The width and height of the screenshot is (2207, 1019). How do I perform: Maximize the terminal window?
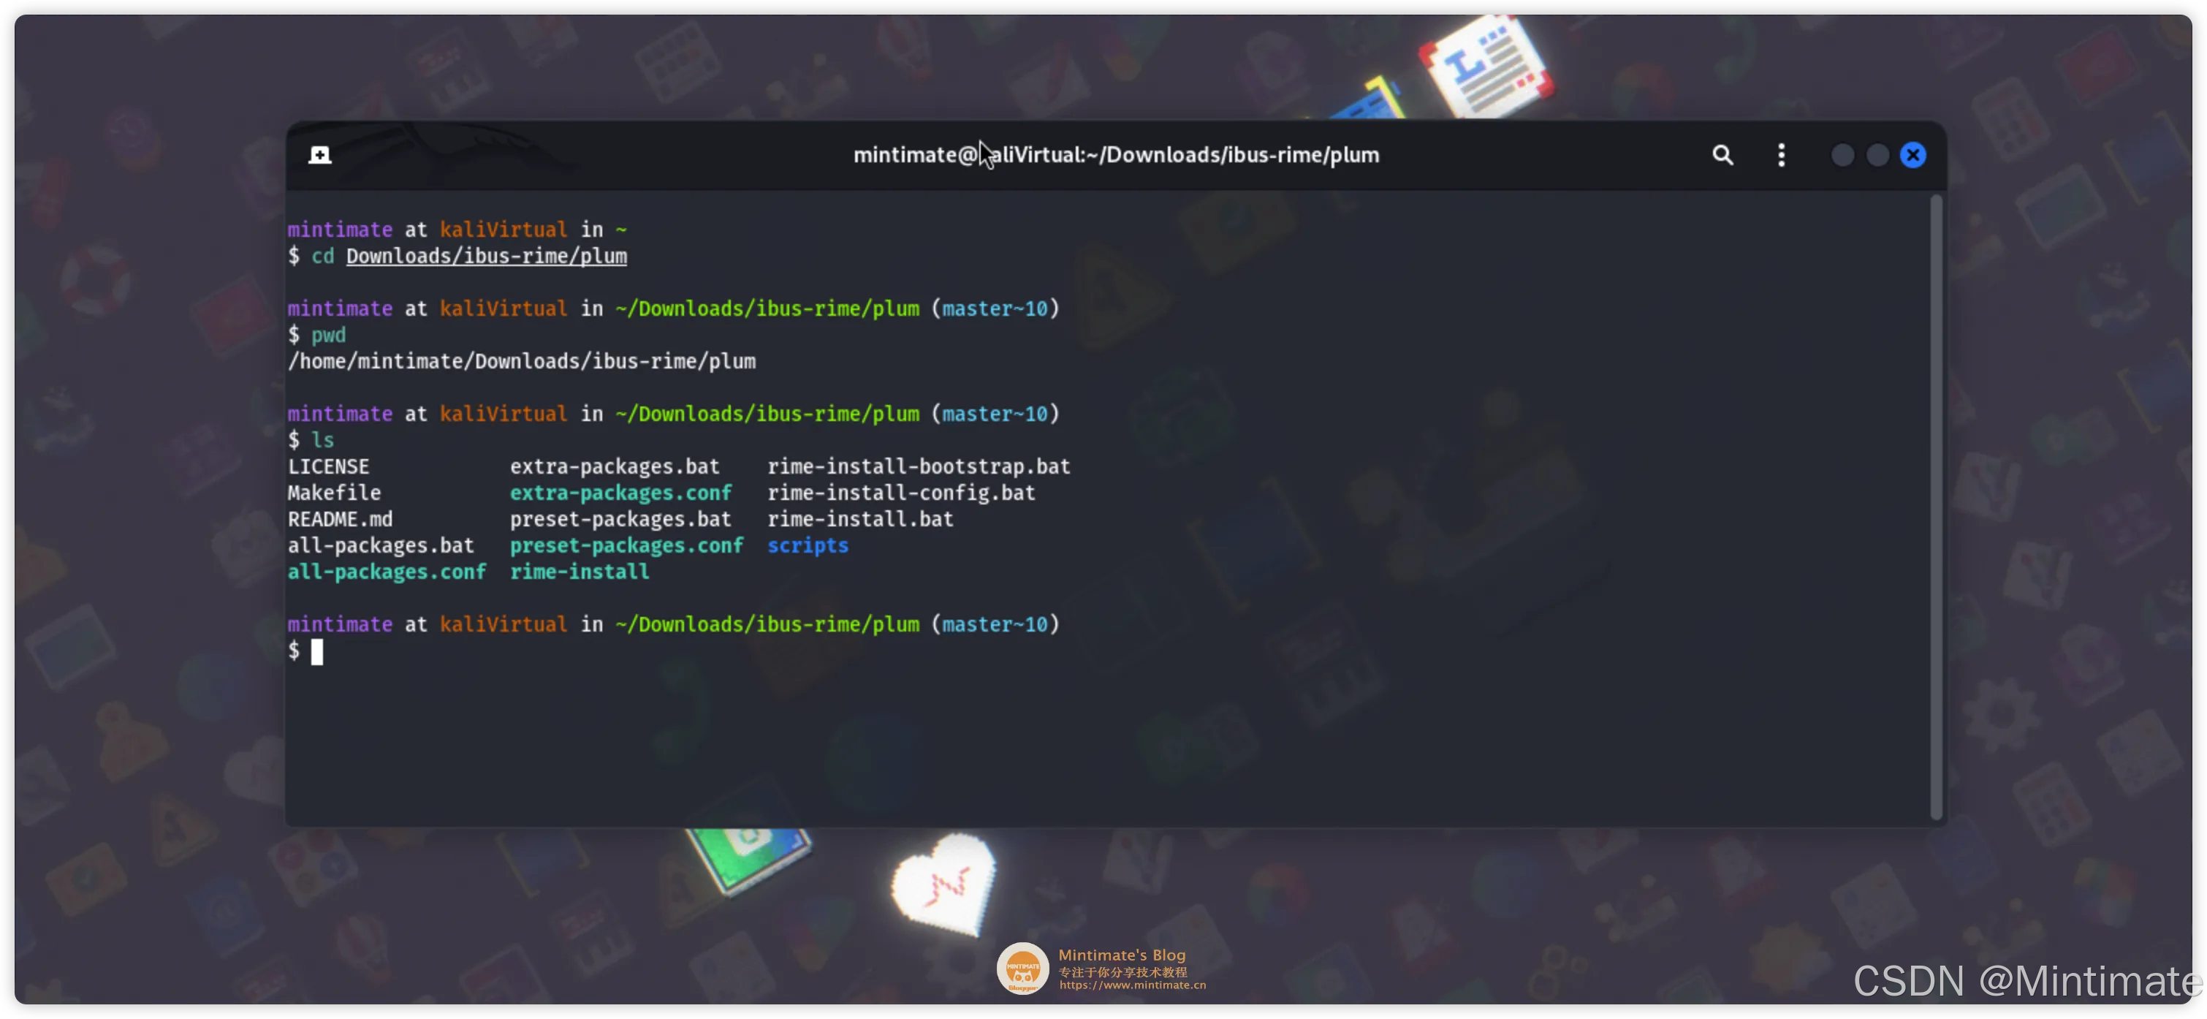[1877, 155]
